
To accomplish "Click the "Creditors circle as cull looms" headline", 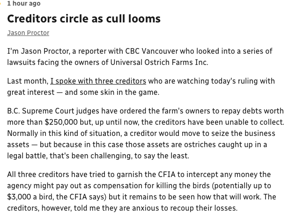I will pos(84,19).
